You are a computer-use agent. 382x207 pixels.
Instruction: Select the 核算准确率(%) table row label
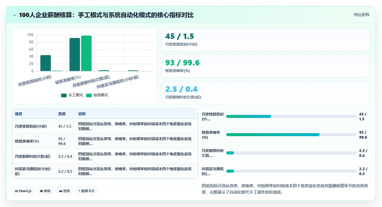tap(27, 141)
